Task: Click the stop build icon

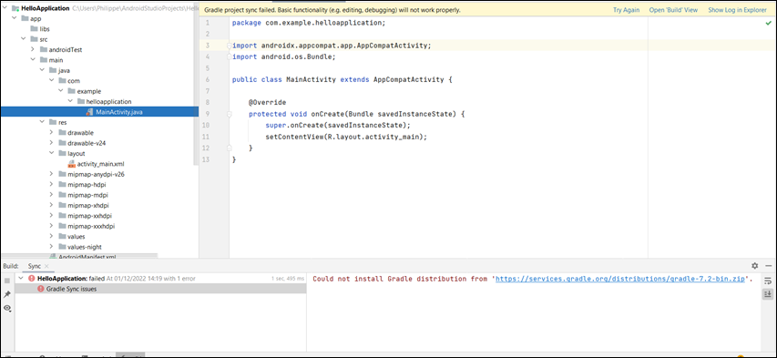Action: click(x=7, y=281)
